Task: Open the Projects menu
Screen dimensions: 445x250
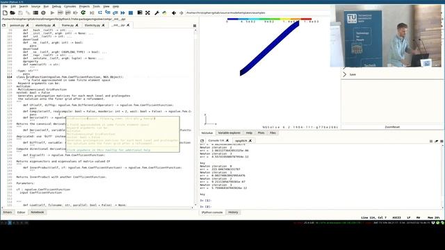Action: (84, 6)
